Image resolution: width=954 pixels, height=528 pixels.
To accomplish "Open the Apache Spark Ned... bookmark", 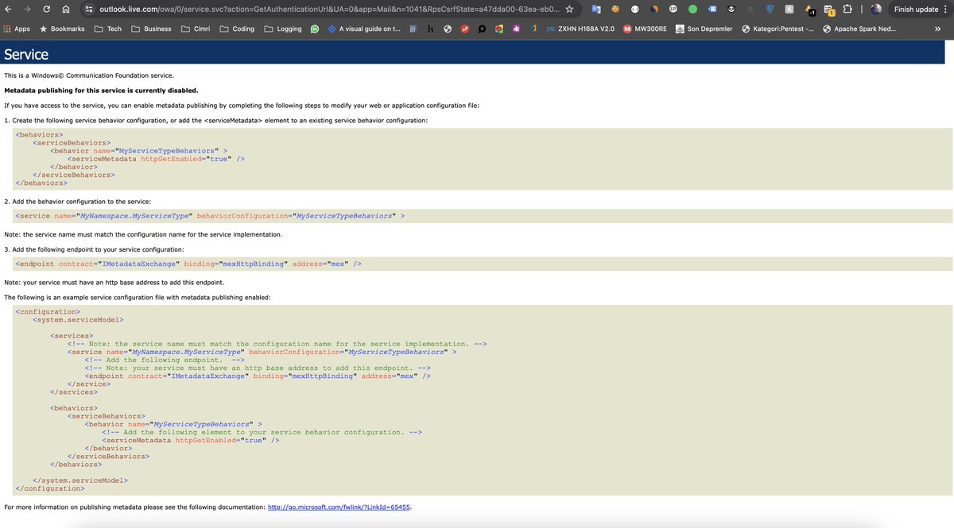I will (859, 29).
